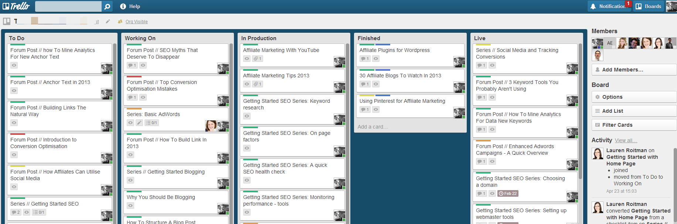677x224 pixels.
Task: Click Add a card in Finished list
Action: [x=372, y=127]
